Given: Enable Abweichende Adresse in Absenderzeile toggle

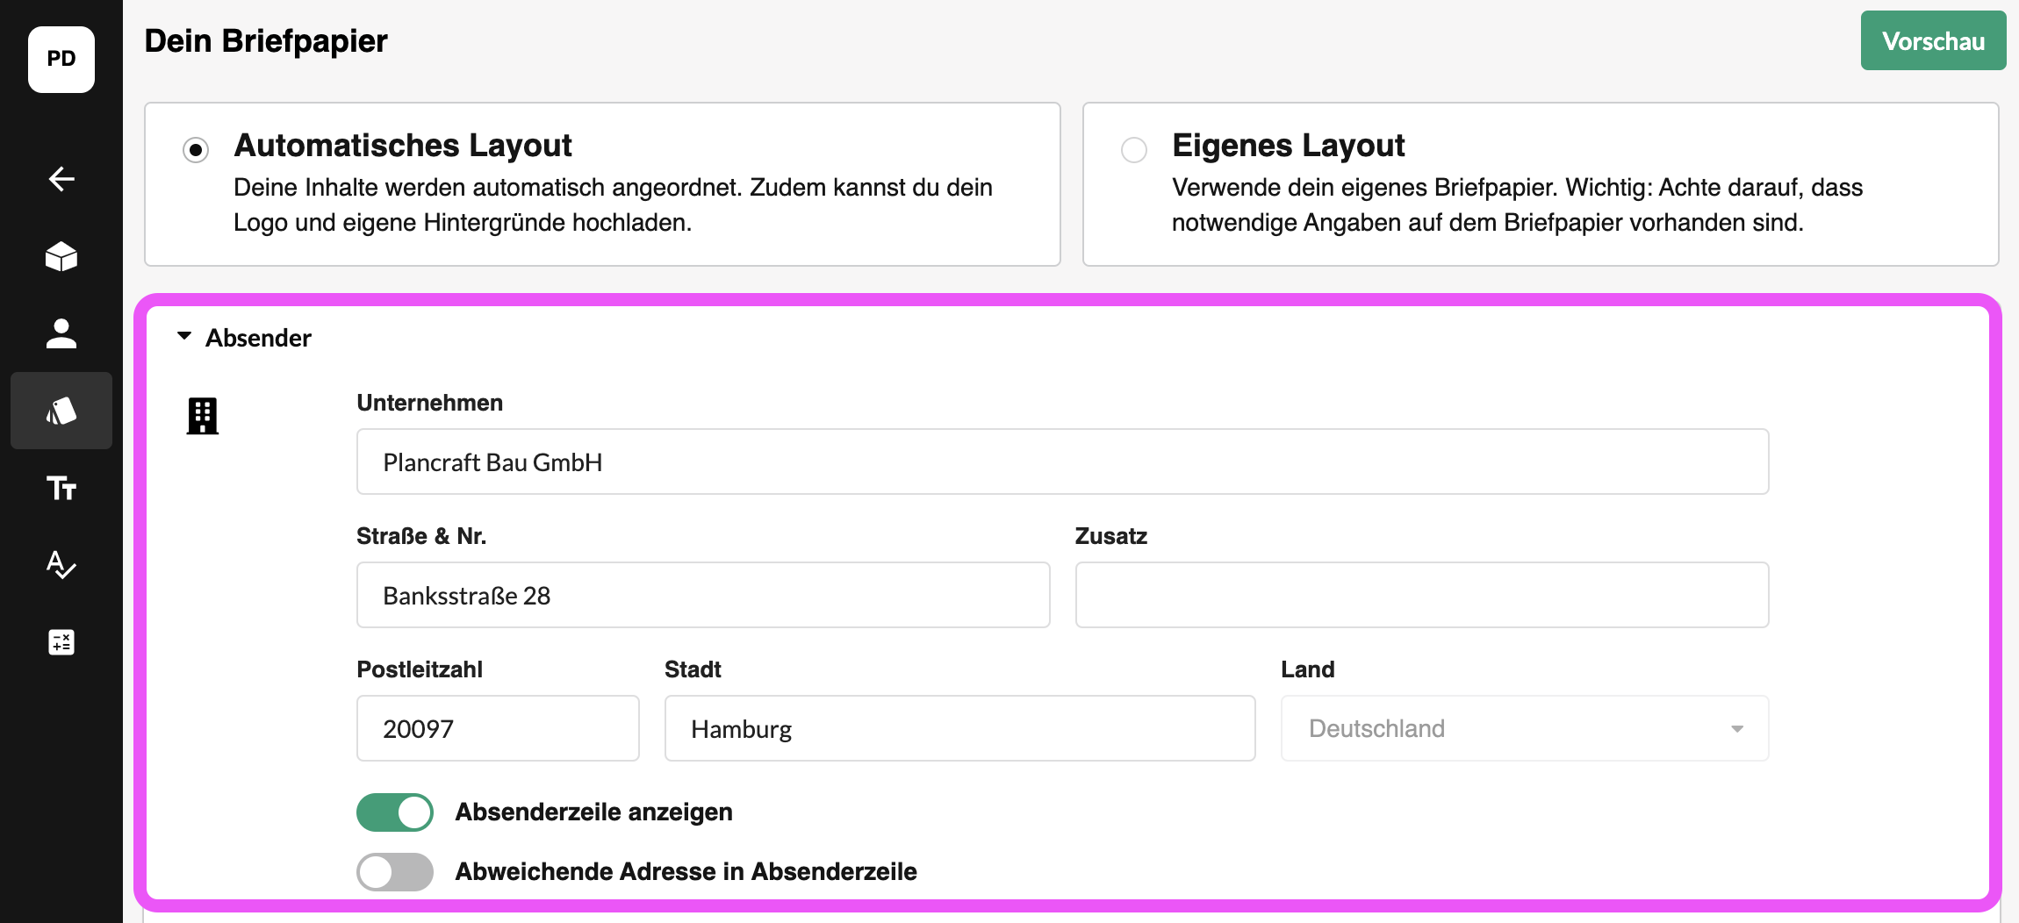Looking at the screenshot, I should pos(395,872).
